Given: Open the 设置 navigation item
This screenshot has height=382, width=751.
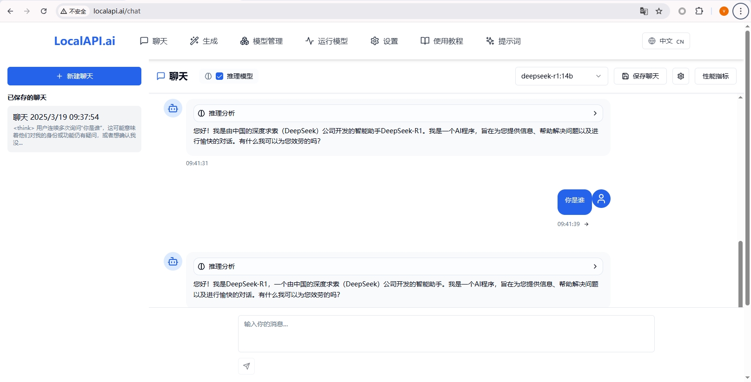Looking at the screenshot, I should 384,41.
